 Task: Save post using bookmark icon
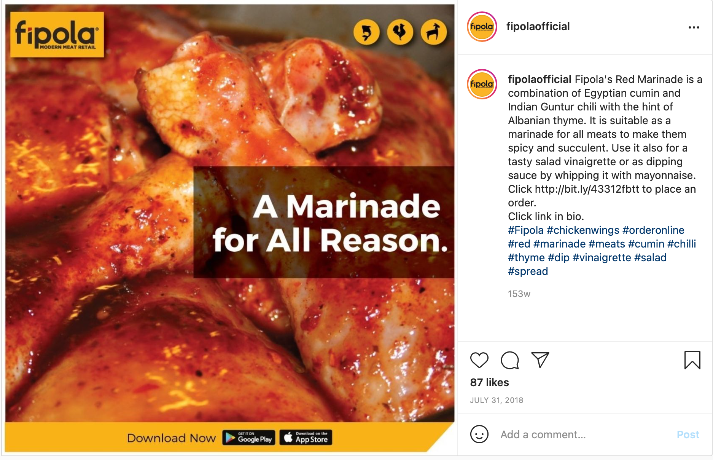pyautogui.click(x=692, y=360)
